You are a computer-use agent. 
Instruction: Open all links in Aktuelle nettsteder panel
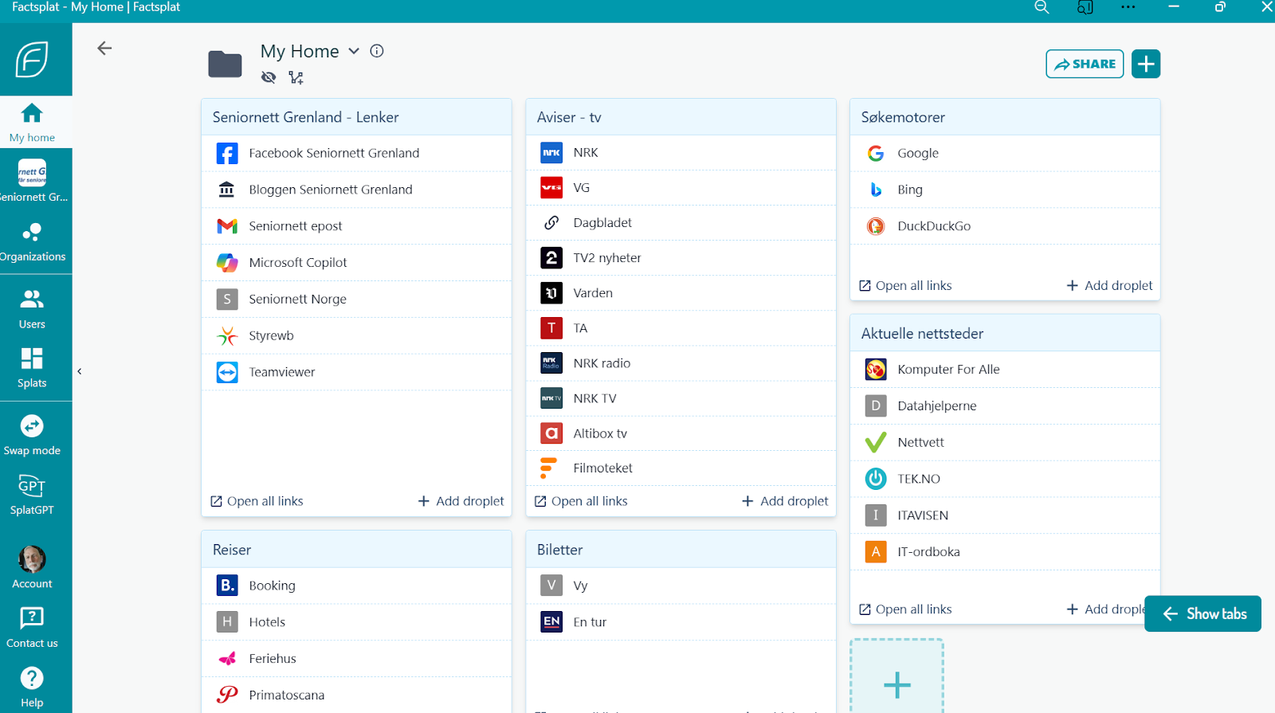point(905,609)
